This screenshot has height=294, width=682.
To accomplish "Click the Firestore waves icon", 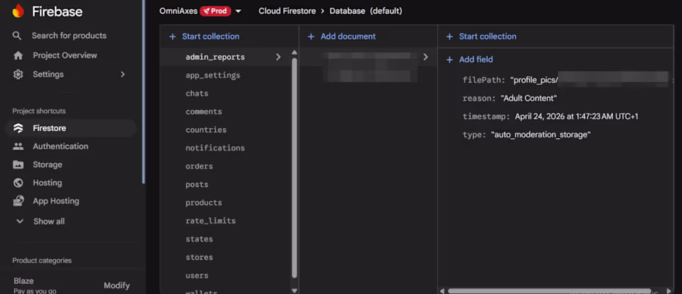I will point(18,128).
